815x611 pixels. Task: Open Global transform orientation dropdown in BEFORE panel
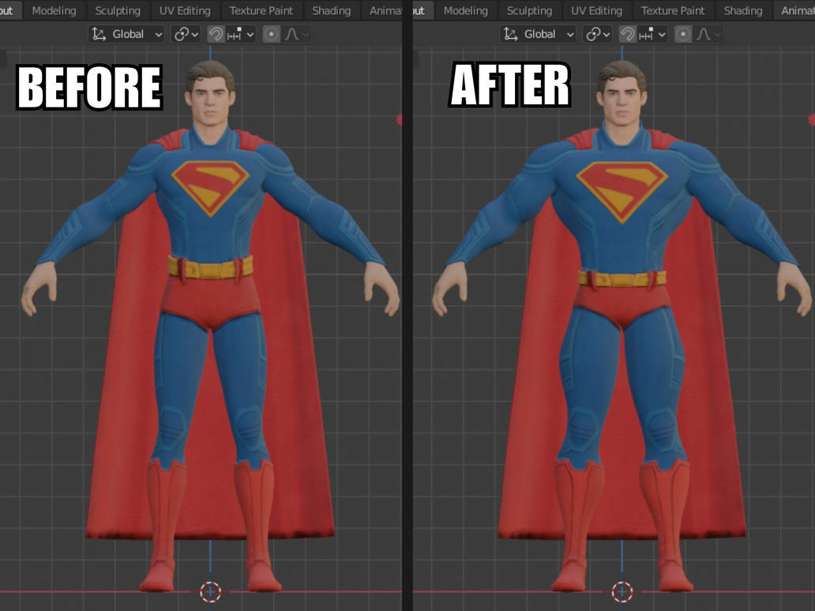[126, 34]
